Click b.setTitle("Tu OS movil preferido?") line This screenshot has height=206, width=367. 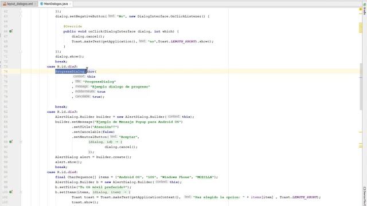pos(93,187)
